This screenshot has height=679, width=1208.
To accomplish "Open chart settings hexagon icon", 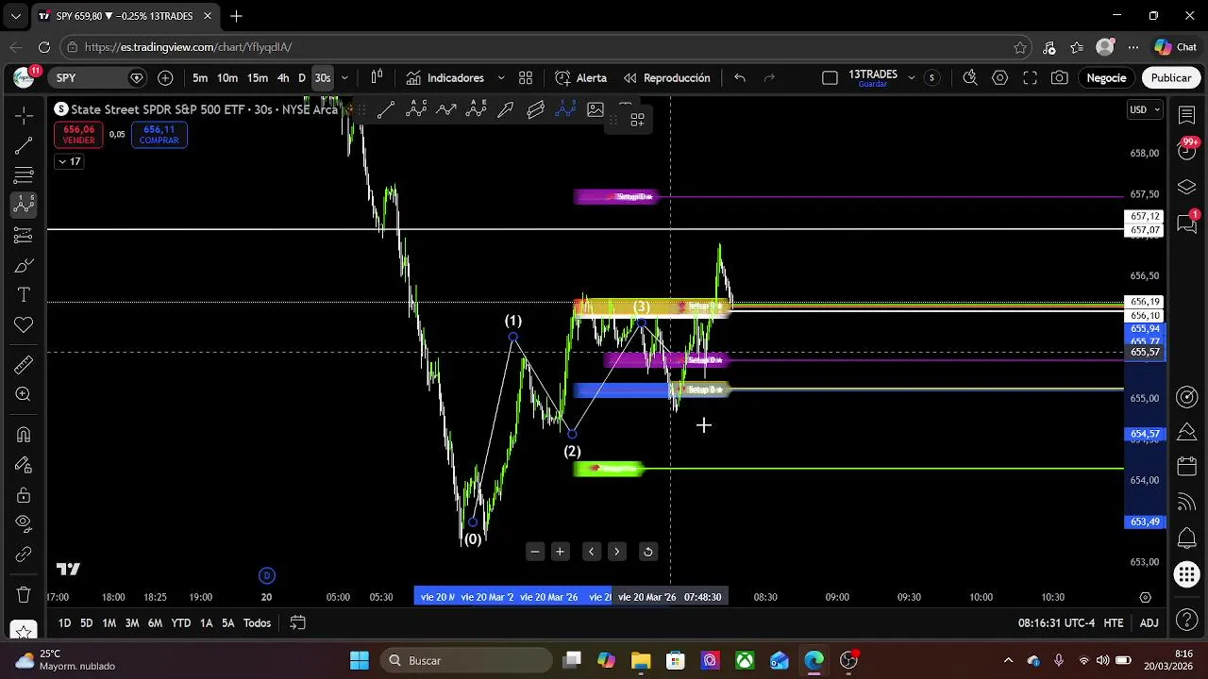I will pyautogui.click(x=999, y=78).
